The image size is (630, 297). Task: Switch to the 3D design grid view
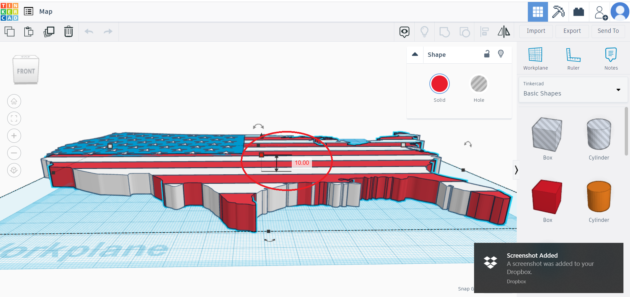point(538,12)
